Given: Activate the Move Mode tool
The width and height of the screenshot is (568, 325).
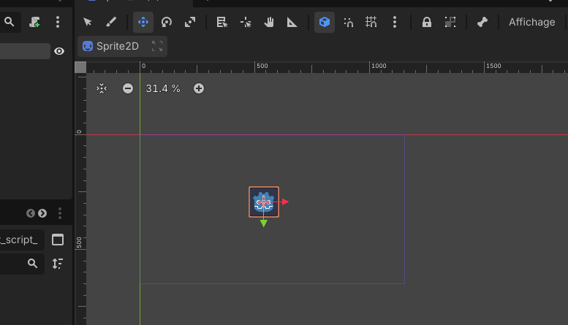Looking at the screenshot, I should (x=143, y=22).
